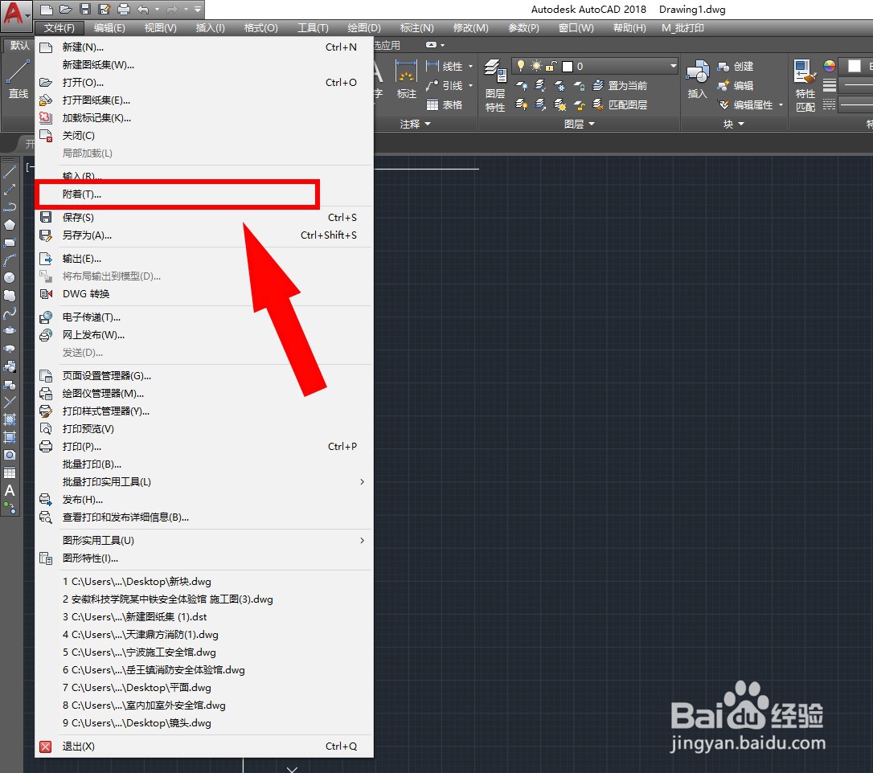Expand the 引线 leader dropdown arrow

[470, 86]
